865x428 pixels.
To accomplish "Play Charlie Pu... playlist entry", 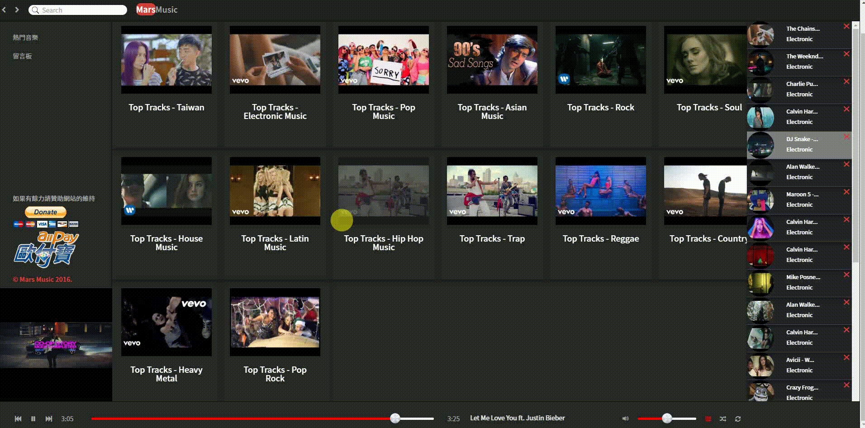I will (799, 90).
